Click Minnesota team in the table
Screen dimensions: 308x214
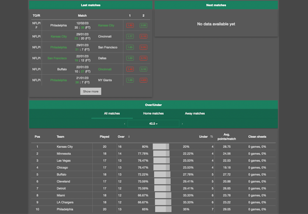(x=64, y=154)
